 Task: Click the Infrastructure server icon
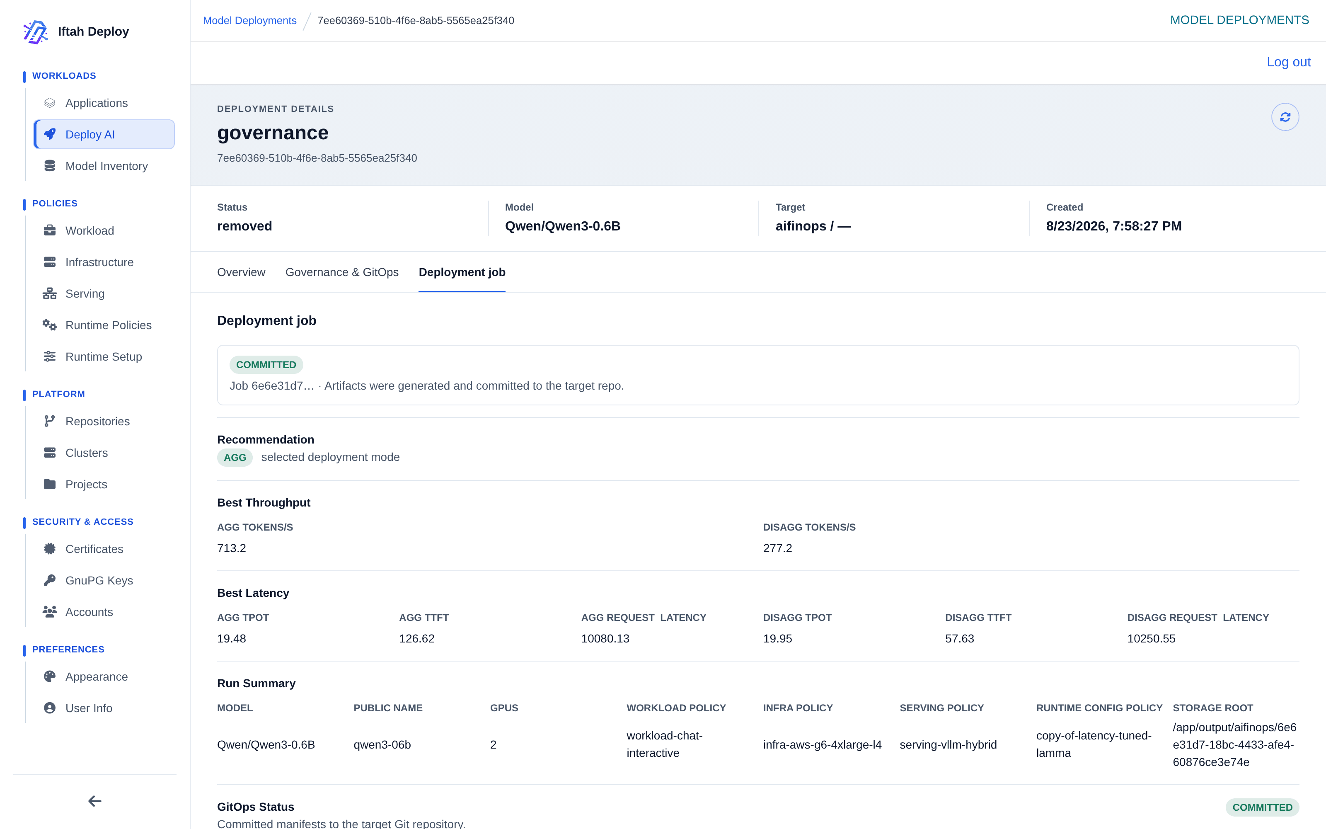(x=50, y=262)
